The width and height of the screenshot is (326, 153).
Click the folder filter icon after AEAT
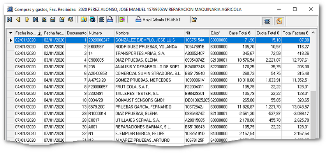(194, 20)
